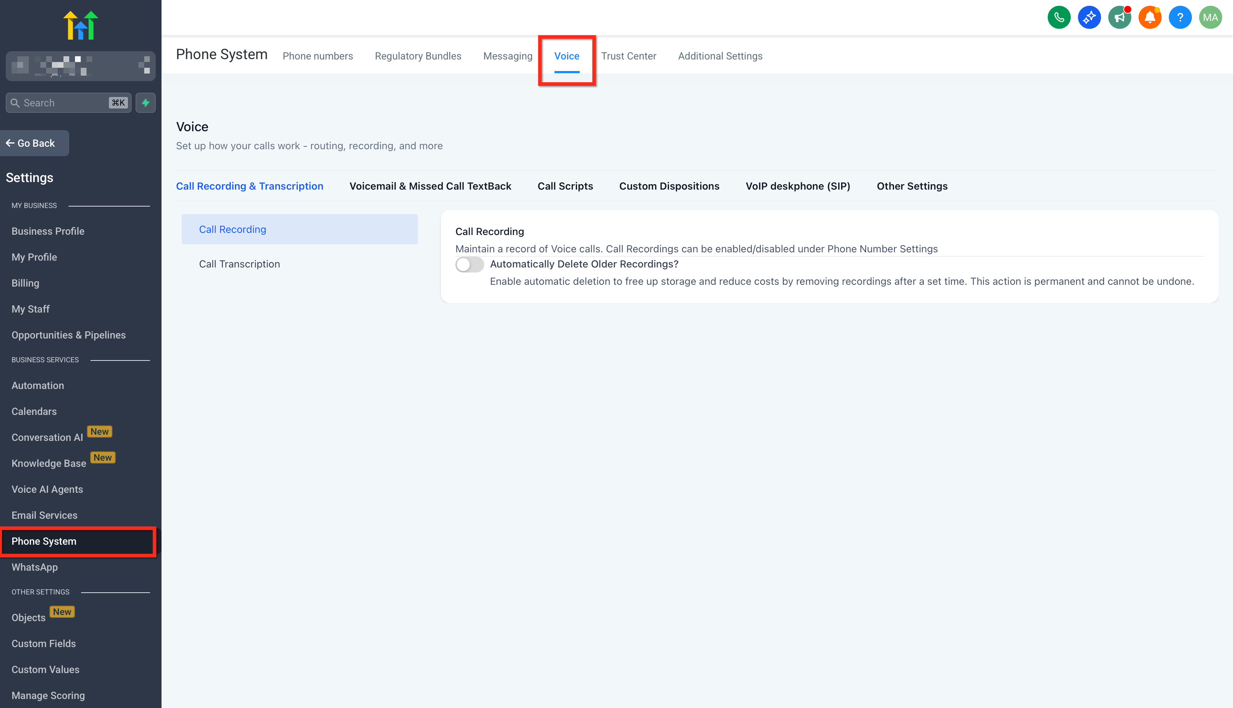The width and height of the screenshot is (1233, 708).
Task: Open the blue AI sparkle assistant icon
Action: (1089, 18)
